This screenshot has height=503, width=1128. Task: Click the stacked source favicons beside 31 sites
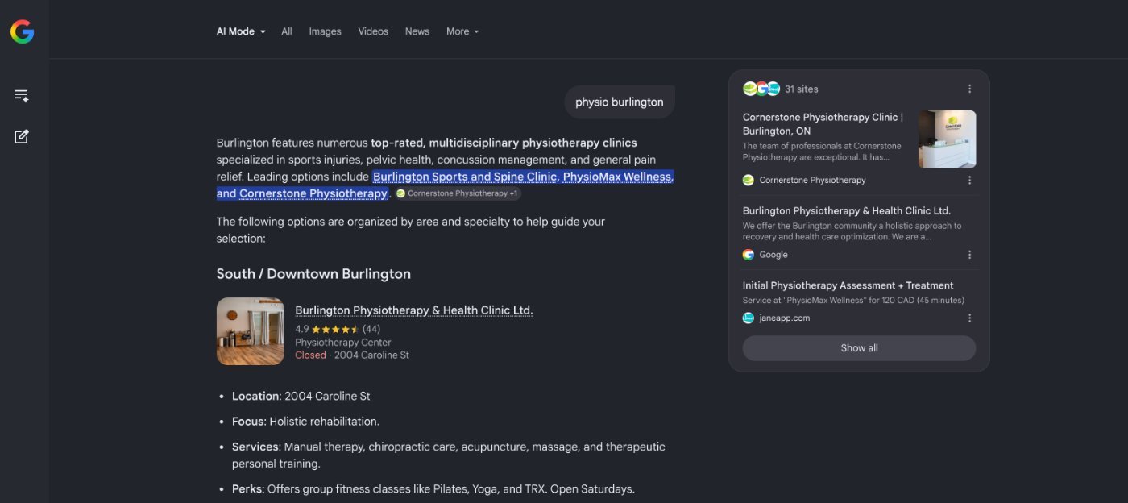(761, 89)
